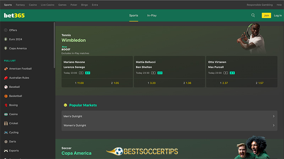Expand the Men's Outright market chevron
The image size is (284, 159).
(274, 116)
